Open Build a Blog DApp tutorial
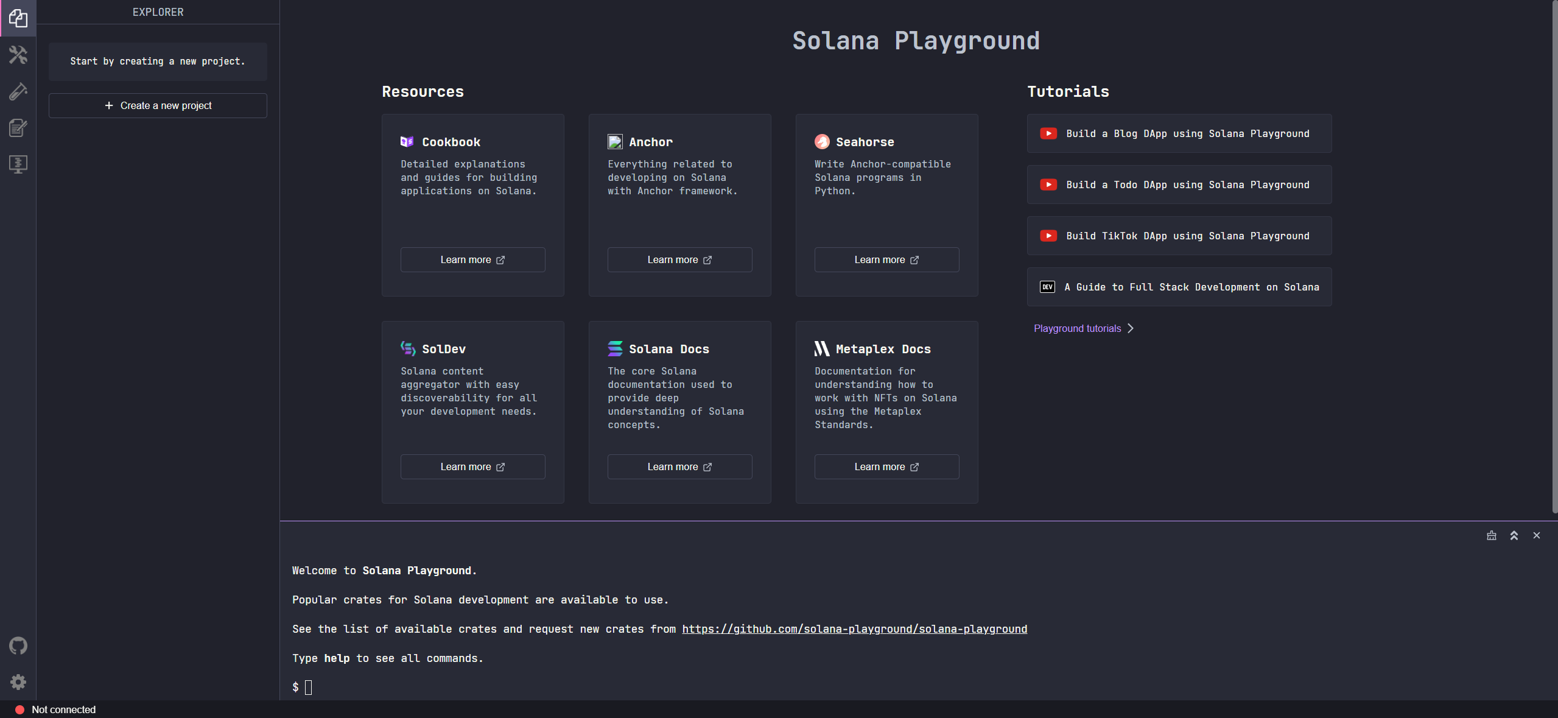Screen dimensions: 1558x718 click(x=1179, y=133)
